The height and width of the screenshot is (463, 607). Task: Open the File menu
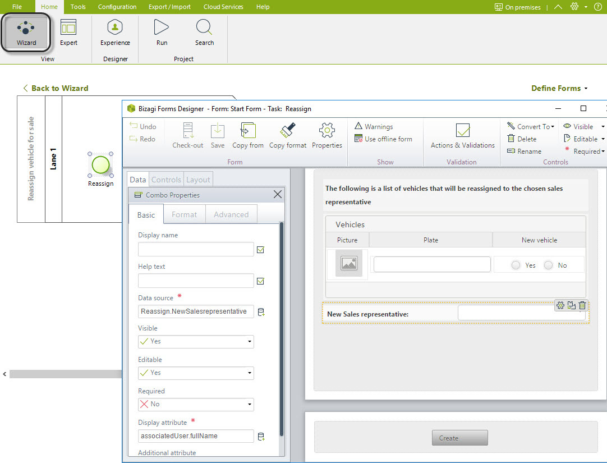click(17, 7)
